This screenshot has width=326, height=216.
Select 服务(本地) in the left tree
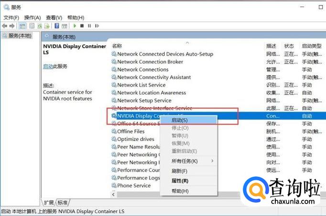pos(20,36)
